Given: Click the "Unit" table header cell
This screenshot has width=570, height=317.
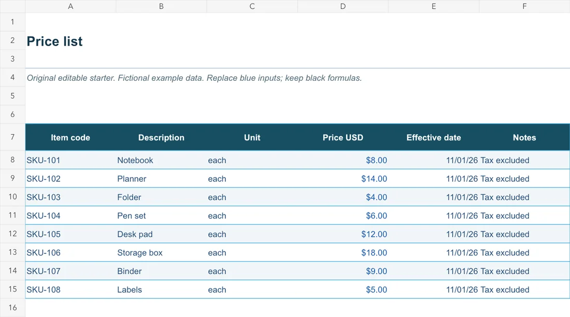Looking at the screenshot, I should click(252, 137).
